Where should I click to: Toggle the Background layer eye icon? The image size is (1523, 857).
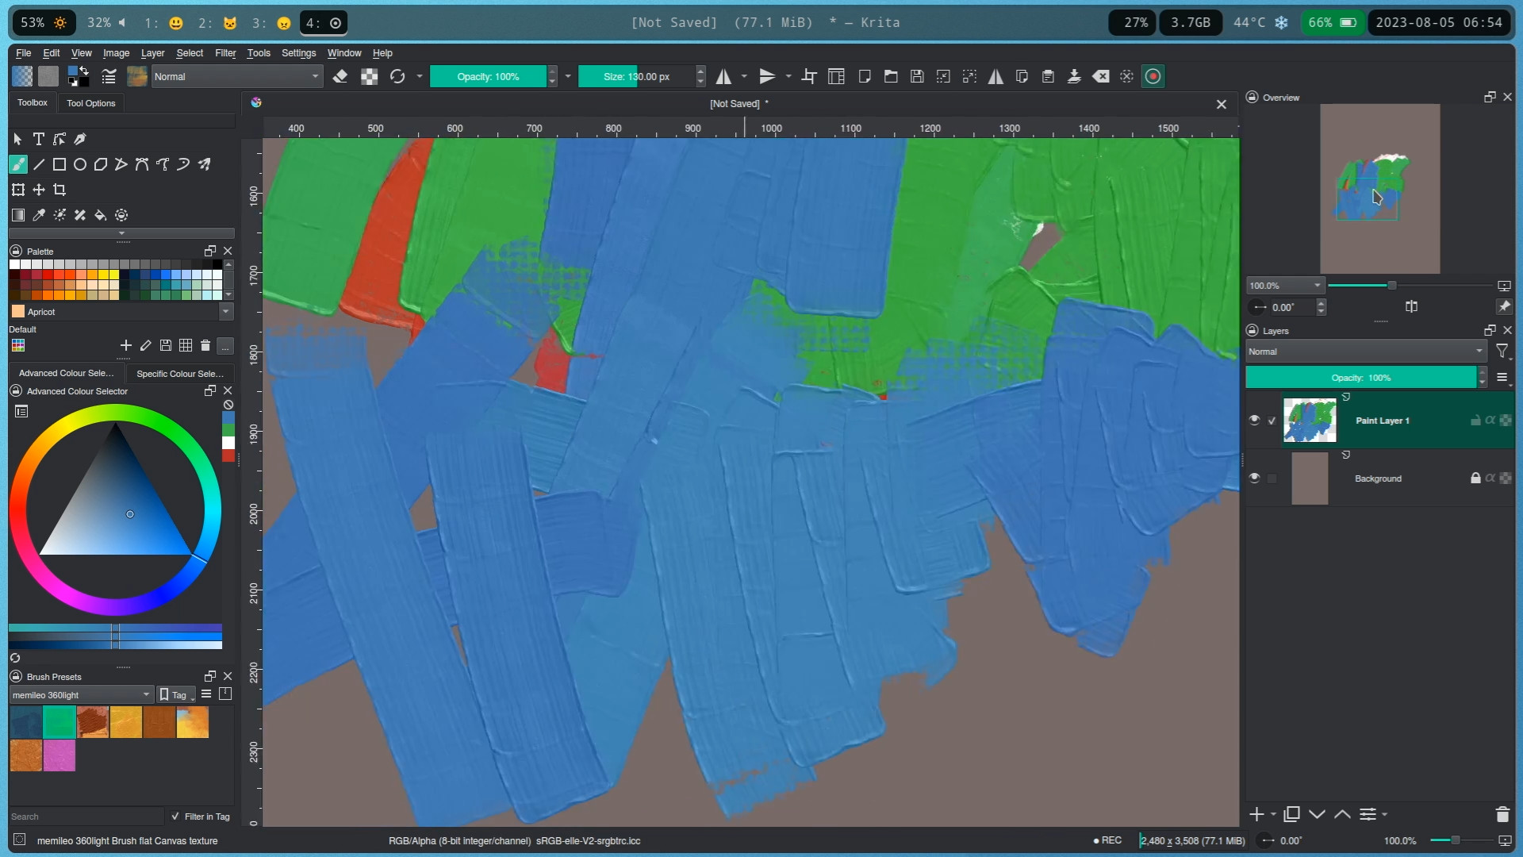[x=1254, y=478]
